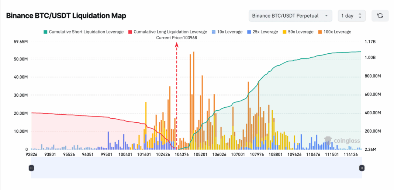Hide the 50x Leverage series
394x190 pixels.
[x=299, y=32]
